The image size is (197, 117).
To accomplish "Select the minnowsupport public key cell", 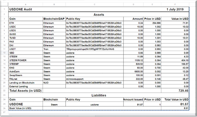I will point(94,79).
